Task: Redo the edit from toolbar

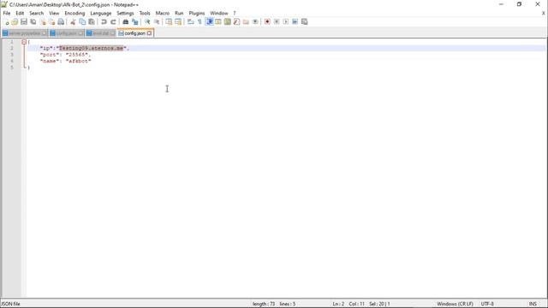Action: click(113, 22)
